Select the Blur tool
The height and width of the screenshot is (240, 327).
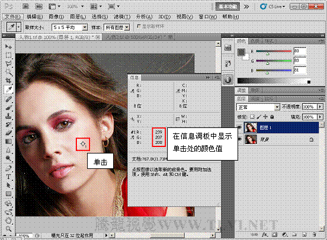(8, 150)
